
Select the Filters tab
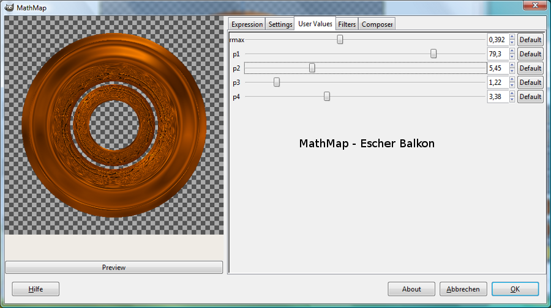[x=347, y=24]
